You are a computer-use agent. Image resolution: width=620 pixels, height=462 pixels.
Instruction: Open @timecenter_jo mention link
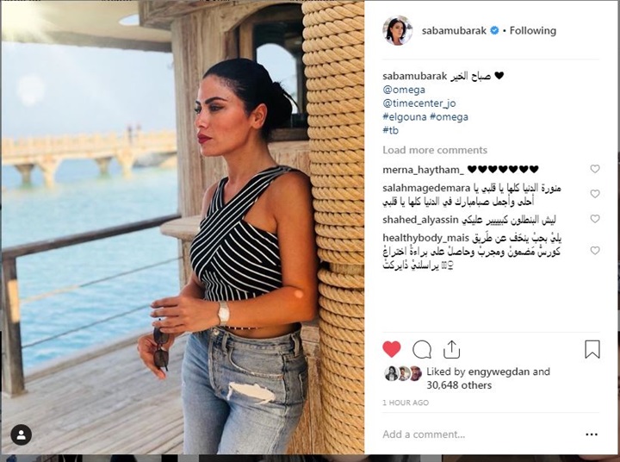pos(419,103)
